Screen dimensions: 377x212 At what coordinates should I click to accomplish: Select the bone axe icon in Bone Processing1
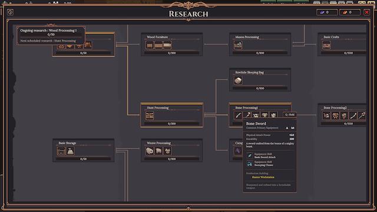pos(247,115)
